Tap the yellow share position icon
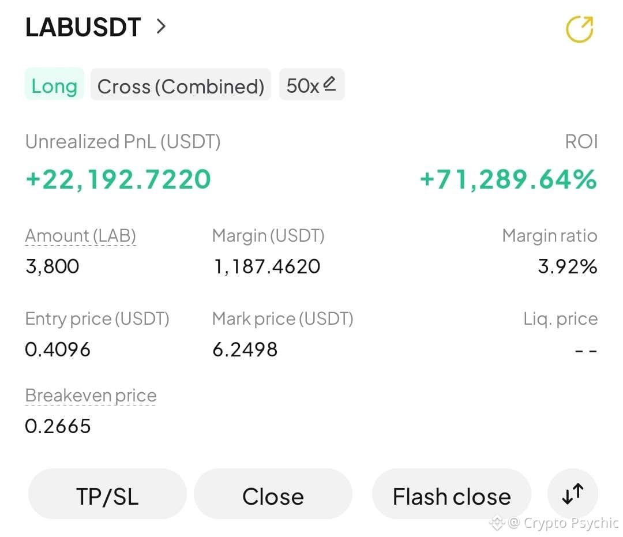 579,29
